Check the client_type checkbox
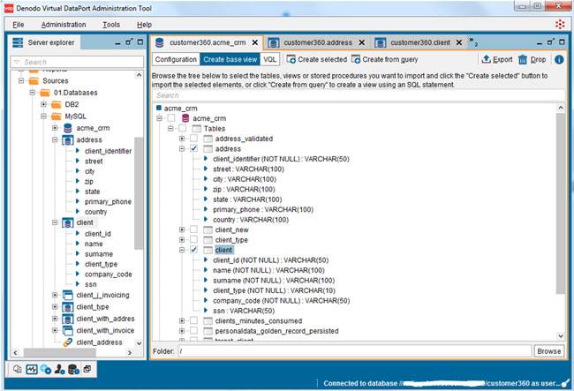Screen dimensions: 574x391 [x=193, y=239]
